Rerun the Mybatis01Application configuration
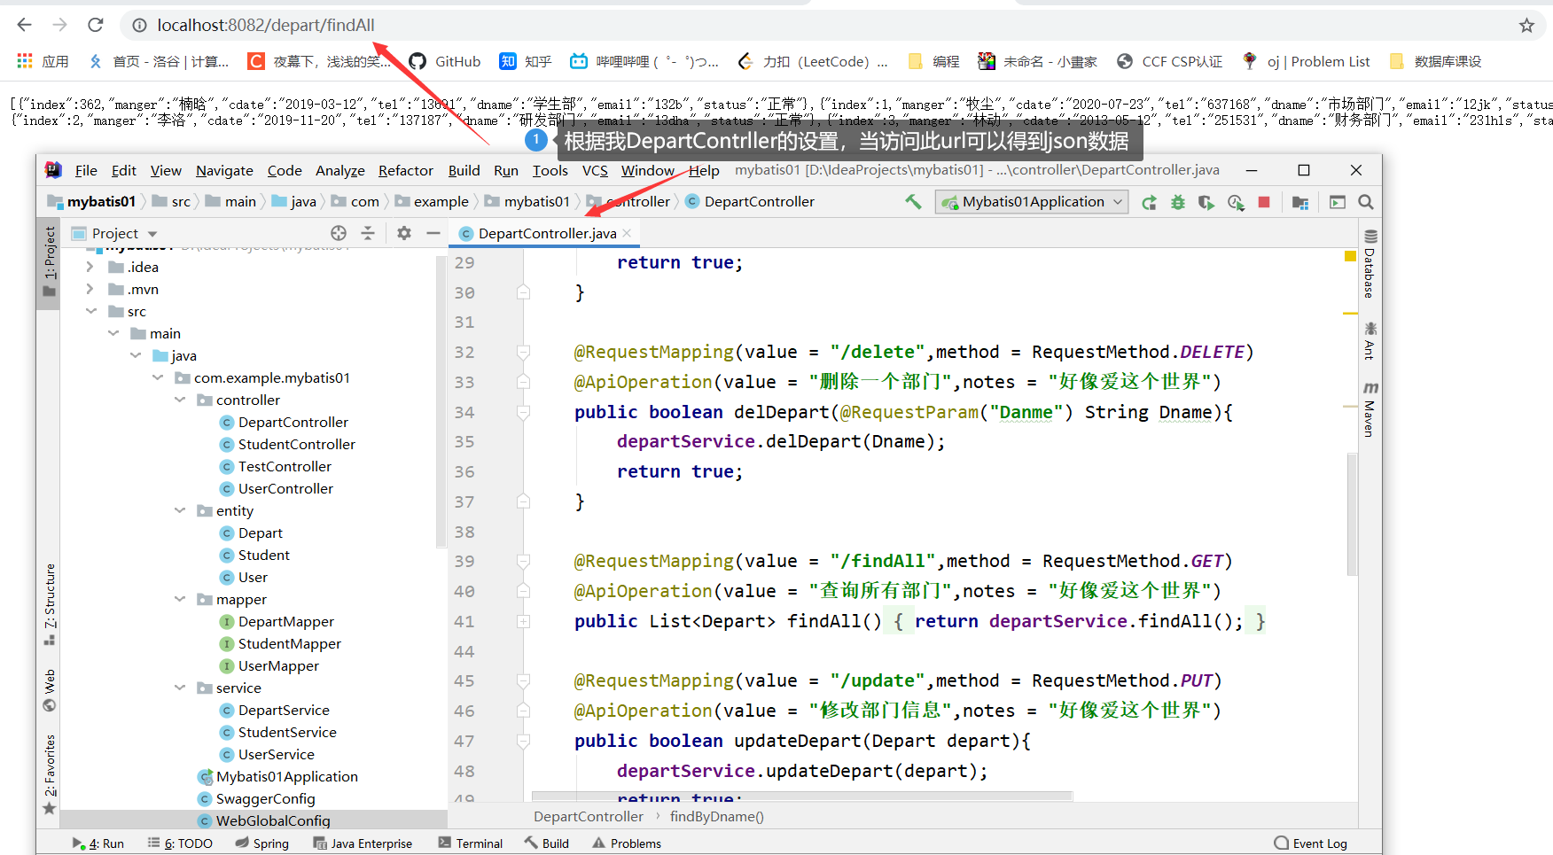 [x=1149, y=201]
